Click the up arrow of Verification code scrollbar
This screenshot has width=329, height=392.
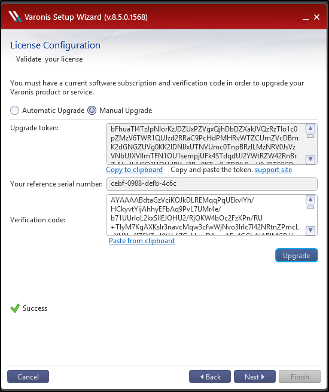(x=310, y=200)
